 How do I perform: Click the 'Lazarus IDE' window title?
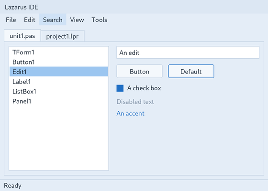pos(22,7)
